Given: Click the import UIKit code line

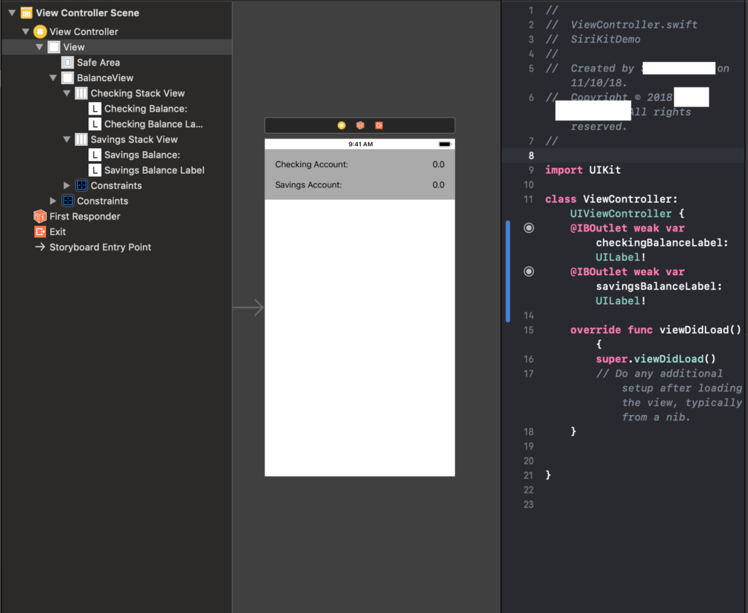Looking at the screenshot, I should click(583, 170).
